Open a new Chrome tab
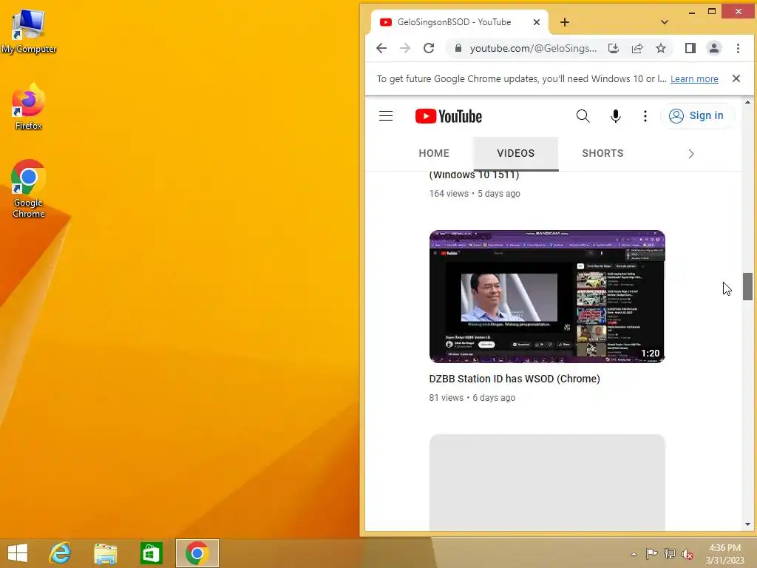Viewport: 757px width, 568px height. point(564,22)
